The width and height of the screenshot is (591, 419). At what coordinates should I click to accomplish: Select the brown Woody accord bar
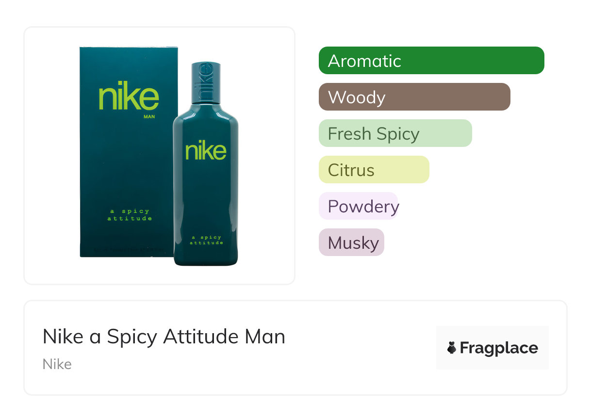[414, 97]
